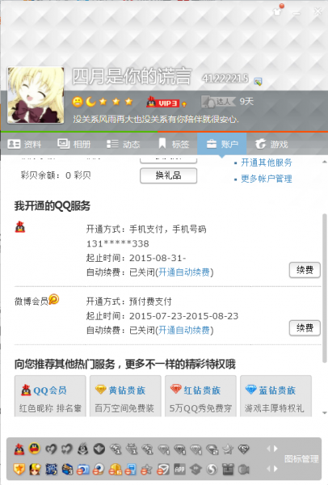
Task: Show next icons in top icon row
Action: [x=275, y=449]
